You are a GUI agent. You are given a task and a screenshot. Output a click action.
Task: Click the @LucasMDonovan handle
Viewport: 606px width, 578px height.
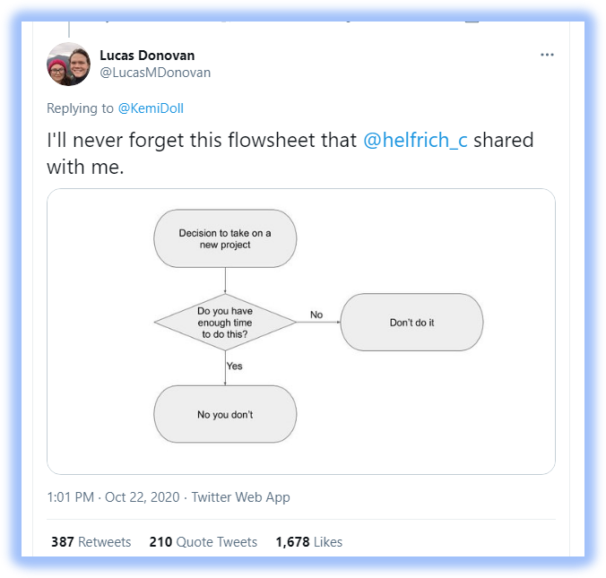click(x=155, y=73)
